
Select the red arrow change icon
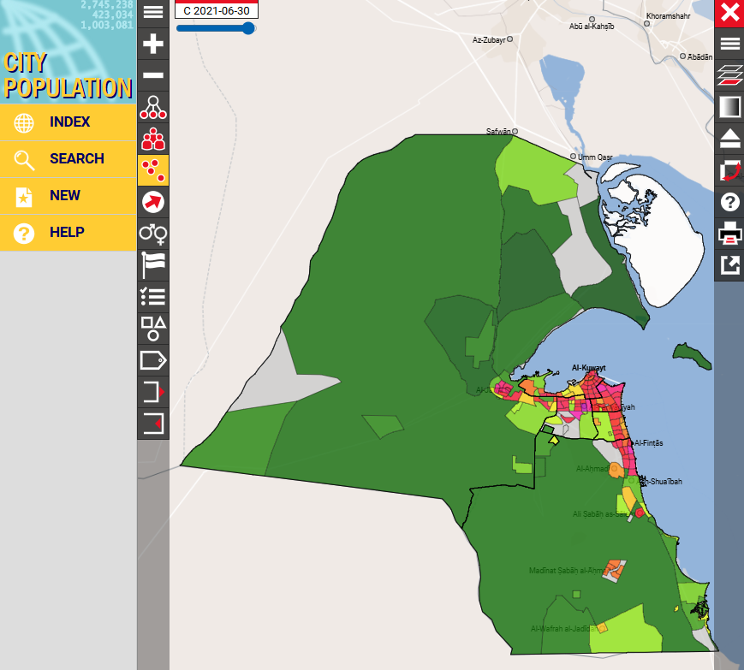(152, 203)
